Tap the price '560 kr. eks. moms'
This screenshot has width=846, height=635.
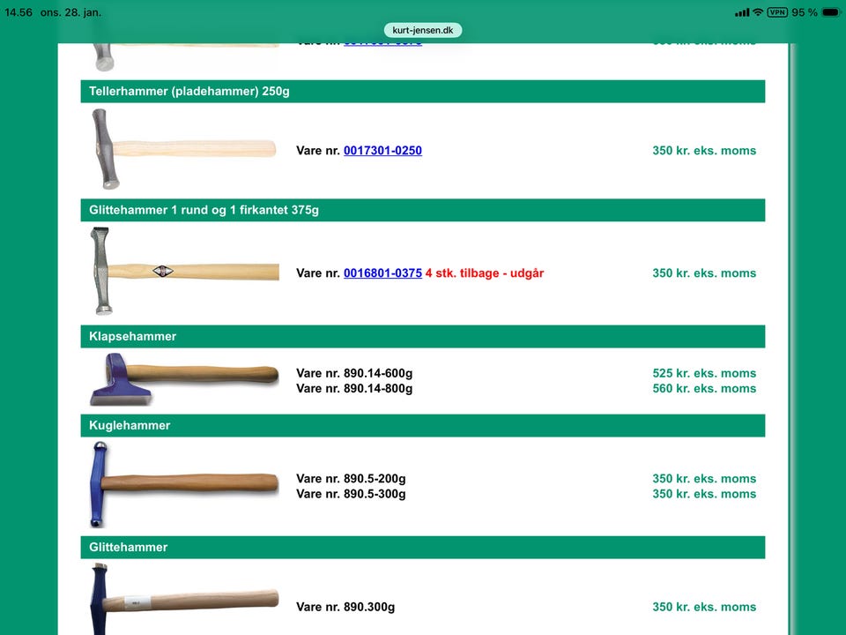click(704, 388)
